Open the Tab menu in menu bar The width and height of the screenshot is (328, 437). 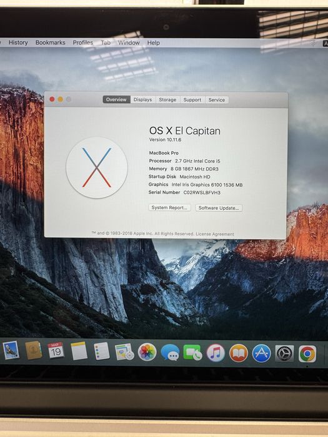click(x=106, y=42)
